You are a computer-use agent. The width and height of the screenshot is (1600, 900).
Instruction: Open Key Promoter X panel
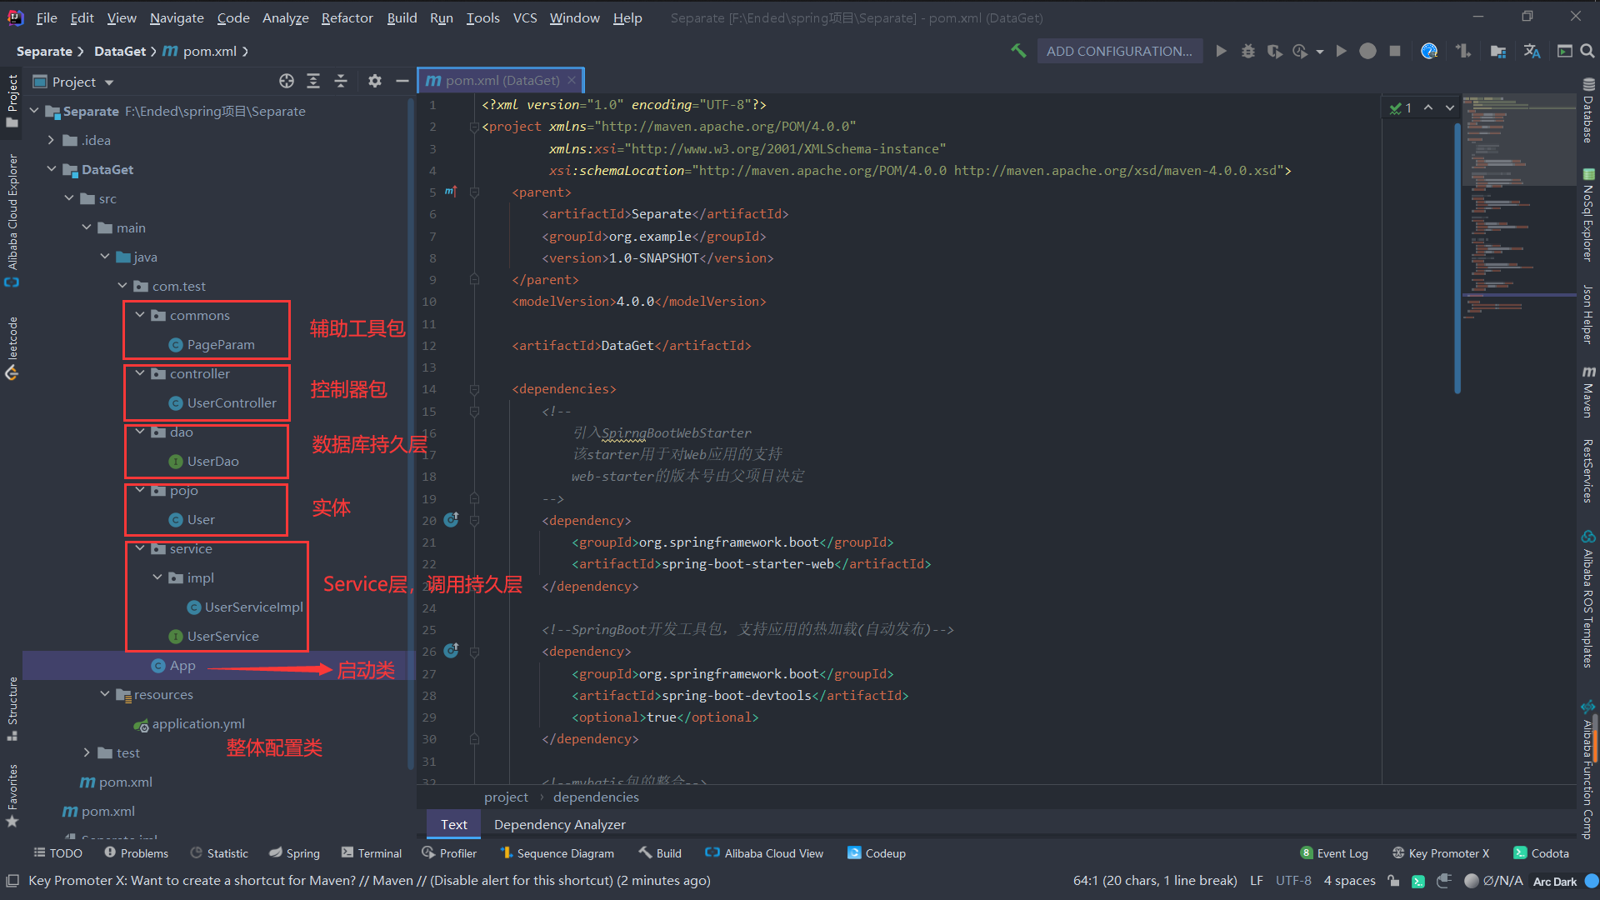tap(1441, 853)
